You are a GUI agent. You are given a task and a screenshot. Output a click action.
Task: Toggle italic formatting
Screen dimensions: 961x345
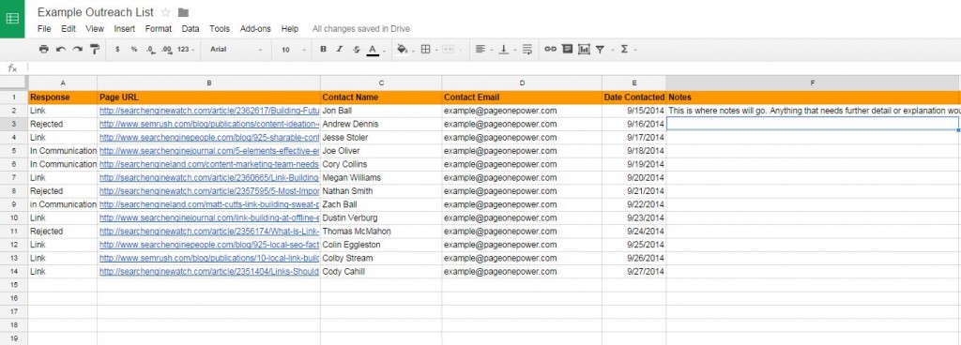tap(340, 50)
